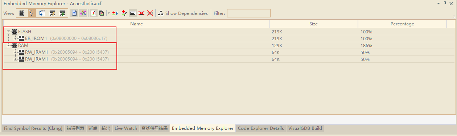
Task: Switch to 错误列表 tab
Action: (x=75, y=128)
